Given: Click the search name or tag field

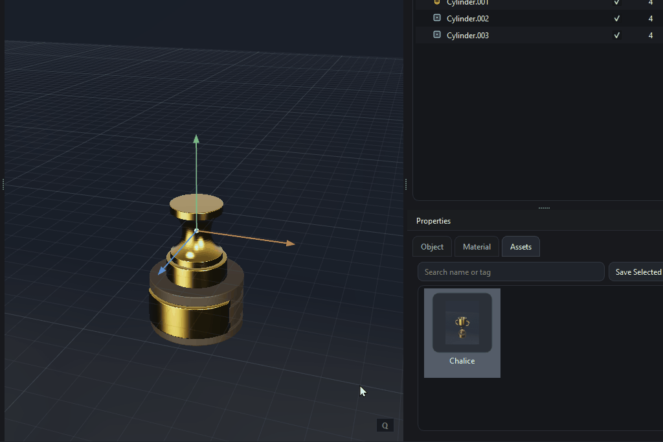Looking at the screenshot, I should click(x=511, y=272).
